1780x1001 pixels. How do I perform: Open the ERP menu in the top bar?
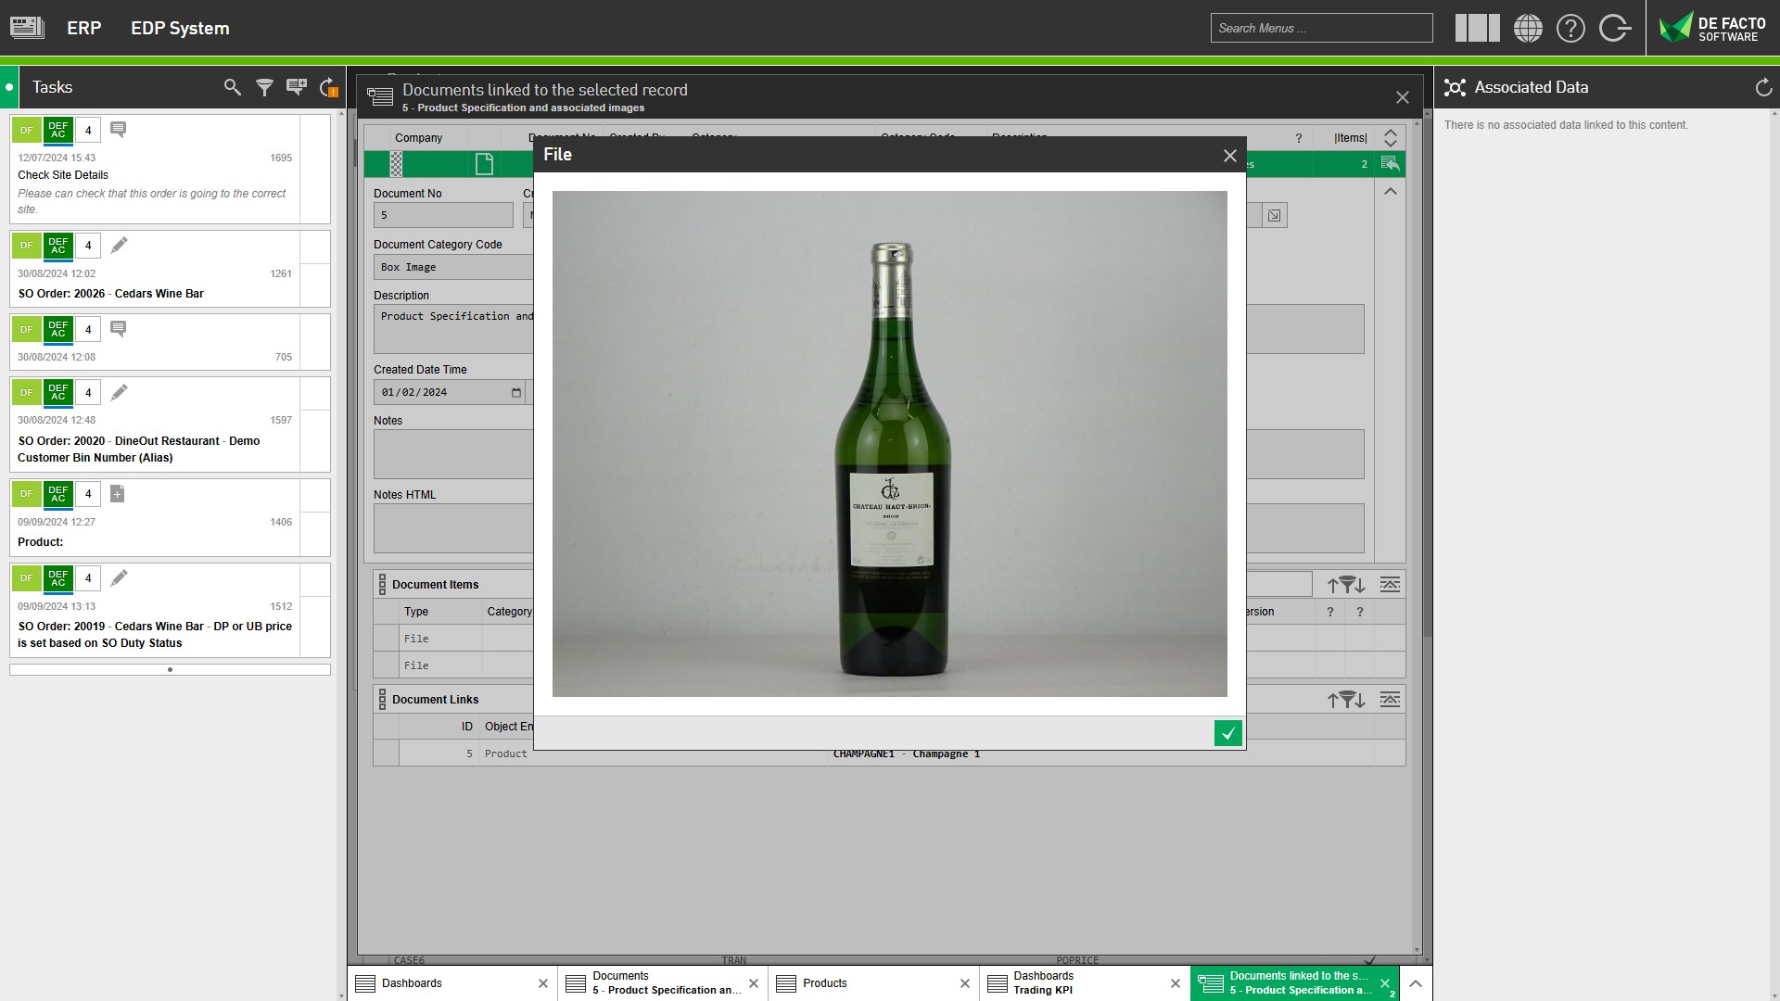(x=84, y=28)
